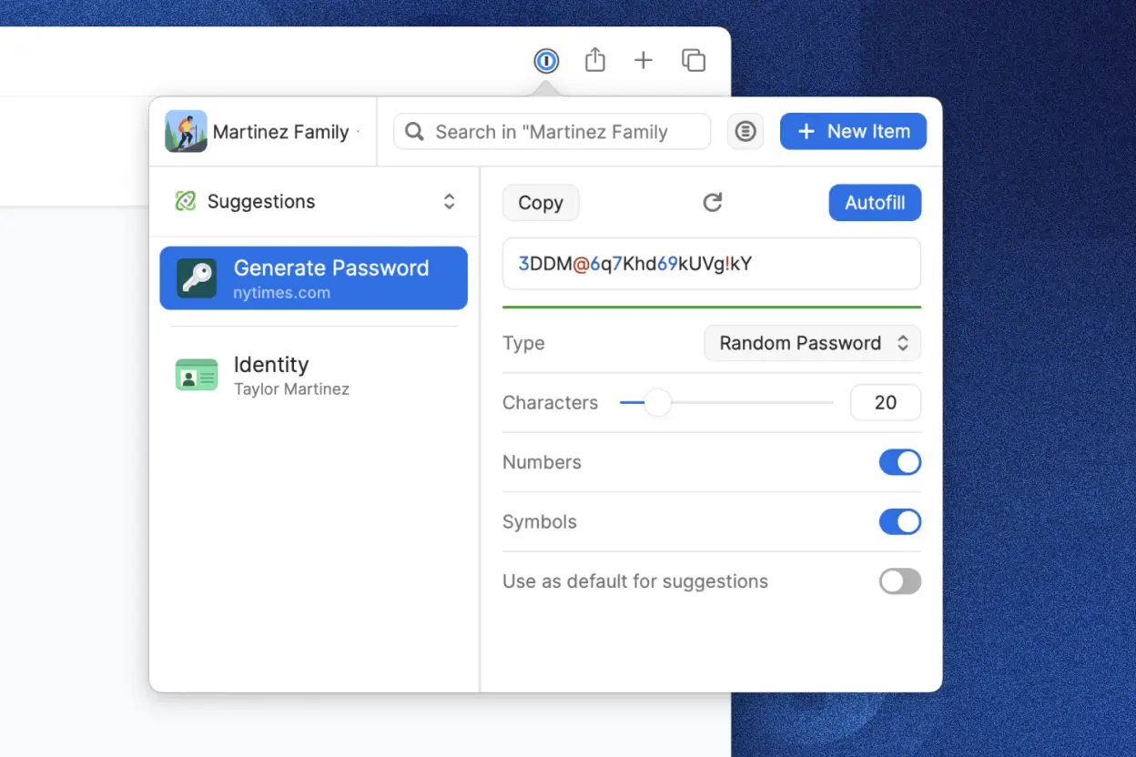Click the tab overview icon in toolbar
Image resolution: width=1136 pixels, height=757 pixels.
[x=693, y=60]
